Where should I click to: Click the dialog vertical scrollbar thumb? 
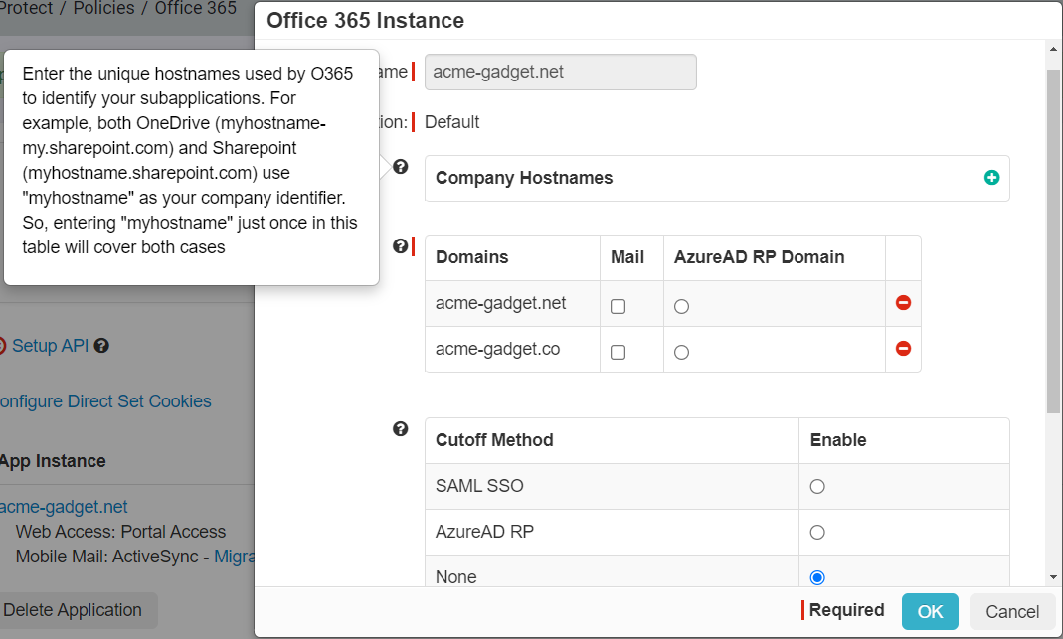[x=1053, y=240]
